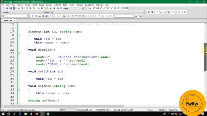Toggle highlight marker pen icon
The width and height of the screenshot is (207, 116).
click(x=39, y=16)
